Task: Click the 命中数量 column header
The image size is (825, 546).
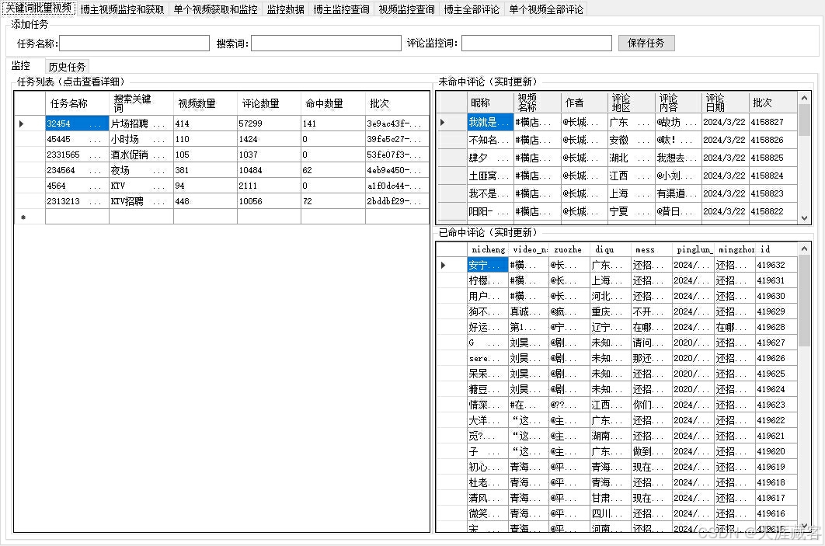Action: pyautogui.click(x=333, y=103)
